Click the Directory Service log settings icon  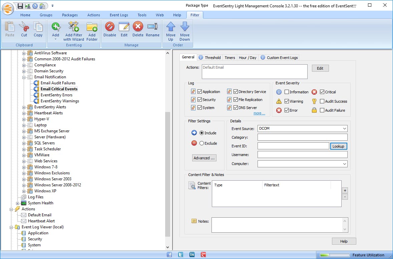click(229, 92)
